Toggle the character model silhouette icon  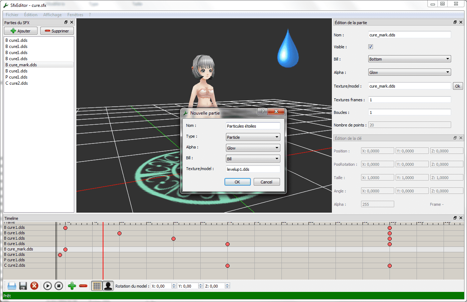click(108, 286)
